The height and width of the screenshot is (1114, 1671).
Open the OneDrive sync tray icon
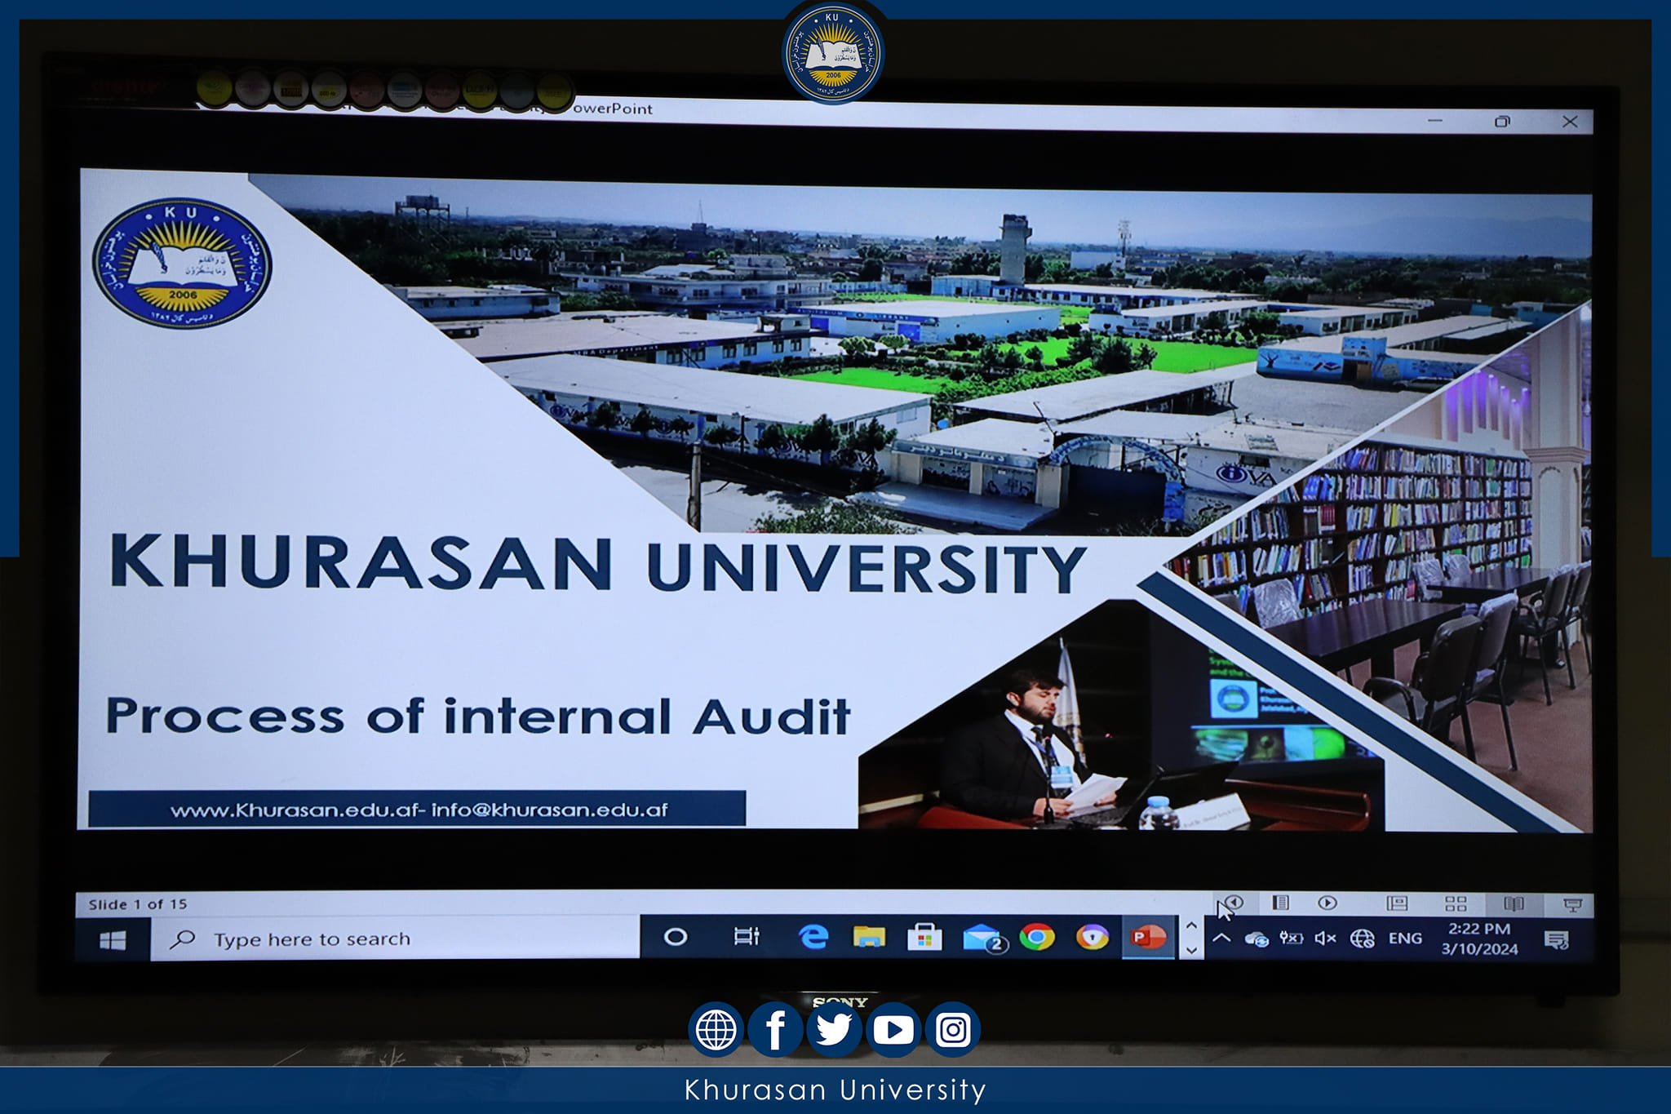1257,939
